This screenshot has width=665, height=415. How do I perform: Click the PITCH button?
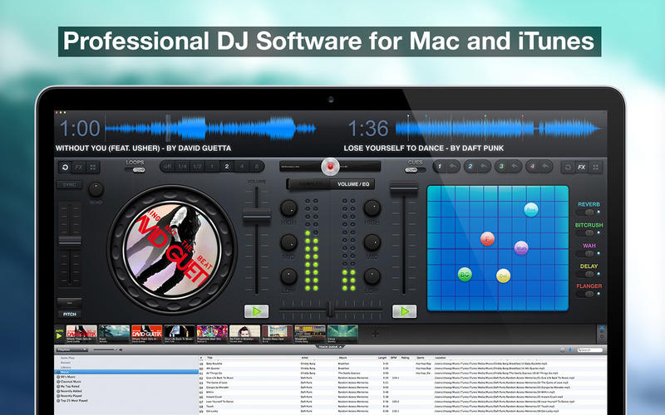click(x=70, y=315)
